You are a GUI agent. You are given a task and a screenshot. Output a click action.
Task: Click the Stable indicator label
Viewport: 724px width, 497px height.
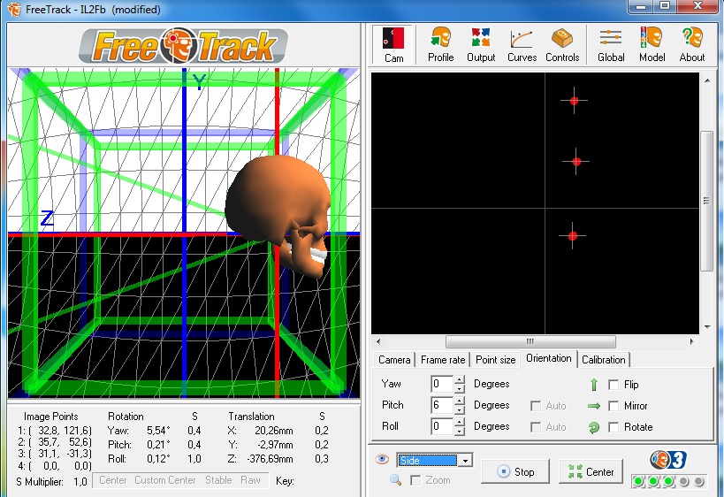[218, 480]
